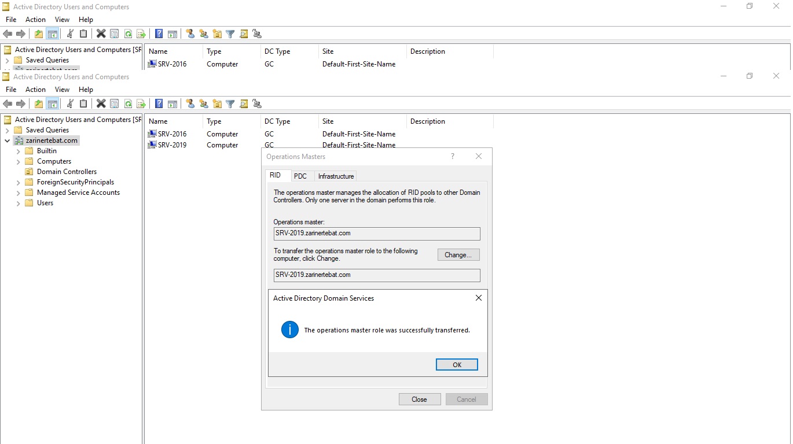
Task: Open Properties icon in front window toolbar
Action: pyautogui.click(x=114, y=104)
